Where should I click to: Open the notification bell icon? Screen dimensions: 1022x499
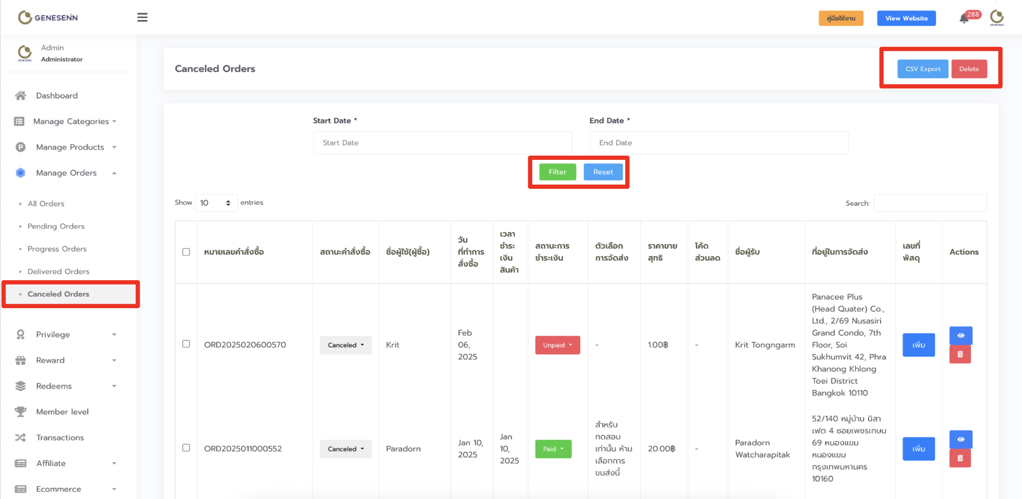coord(964,19)
